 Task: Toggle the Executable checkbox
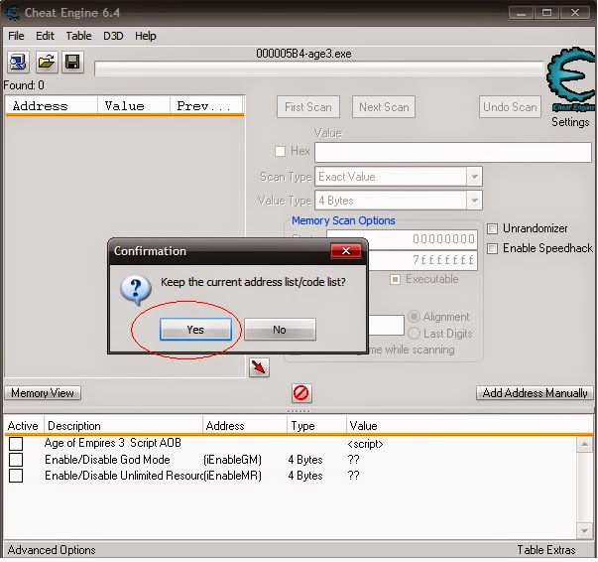tap(395, 279)
